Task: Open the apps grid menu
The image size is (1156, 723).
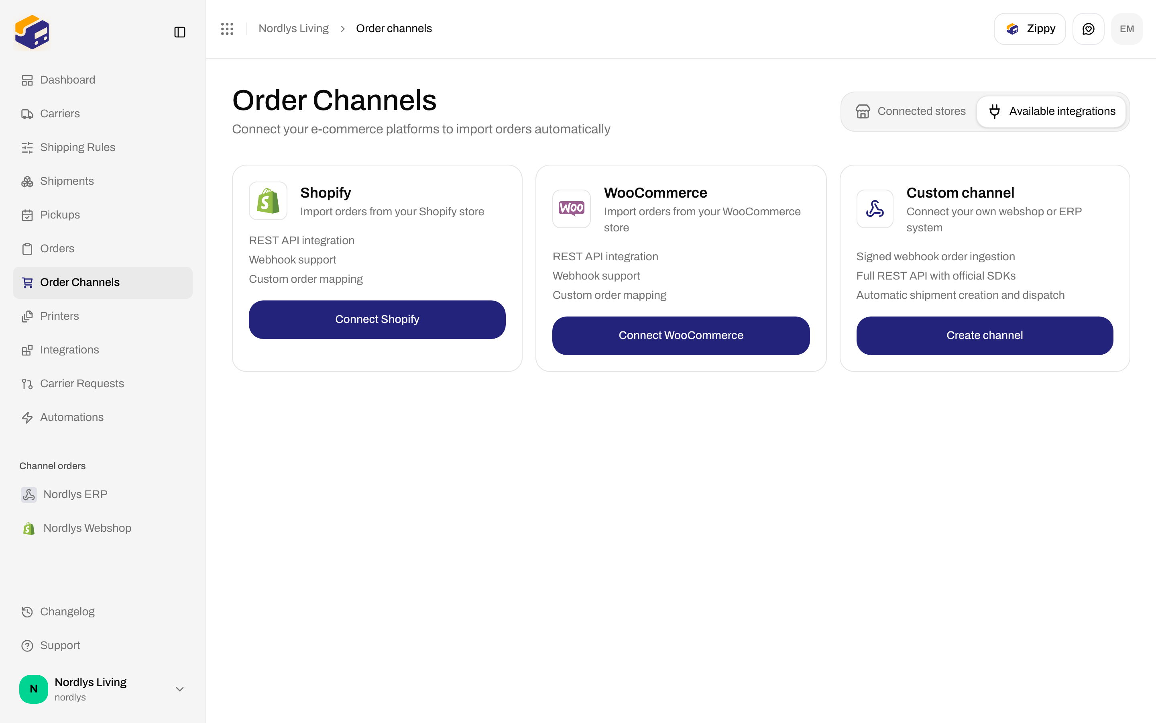Action: pos(227,29)
